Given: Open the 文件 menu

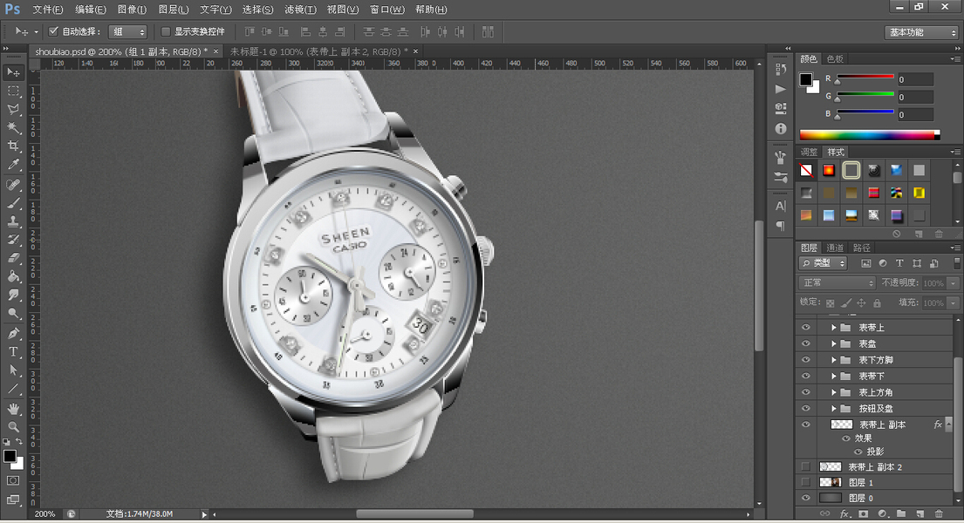Looking at the screenshot, I should point(48,10).
